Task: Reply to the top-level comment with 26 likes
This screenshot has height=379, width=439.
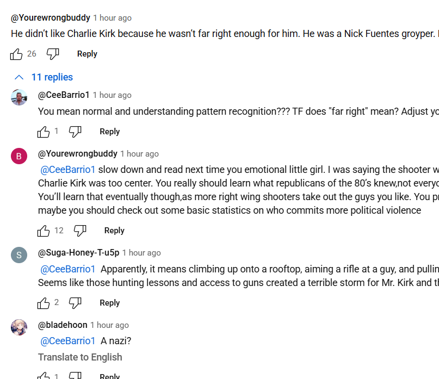Action: tap(87, 54)
